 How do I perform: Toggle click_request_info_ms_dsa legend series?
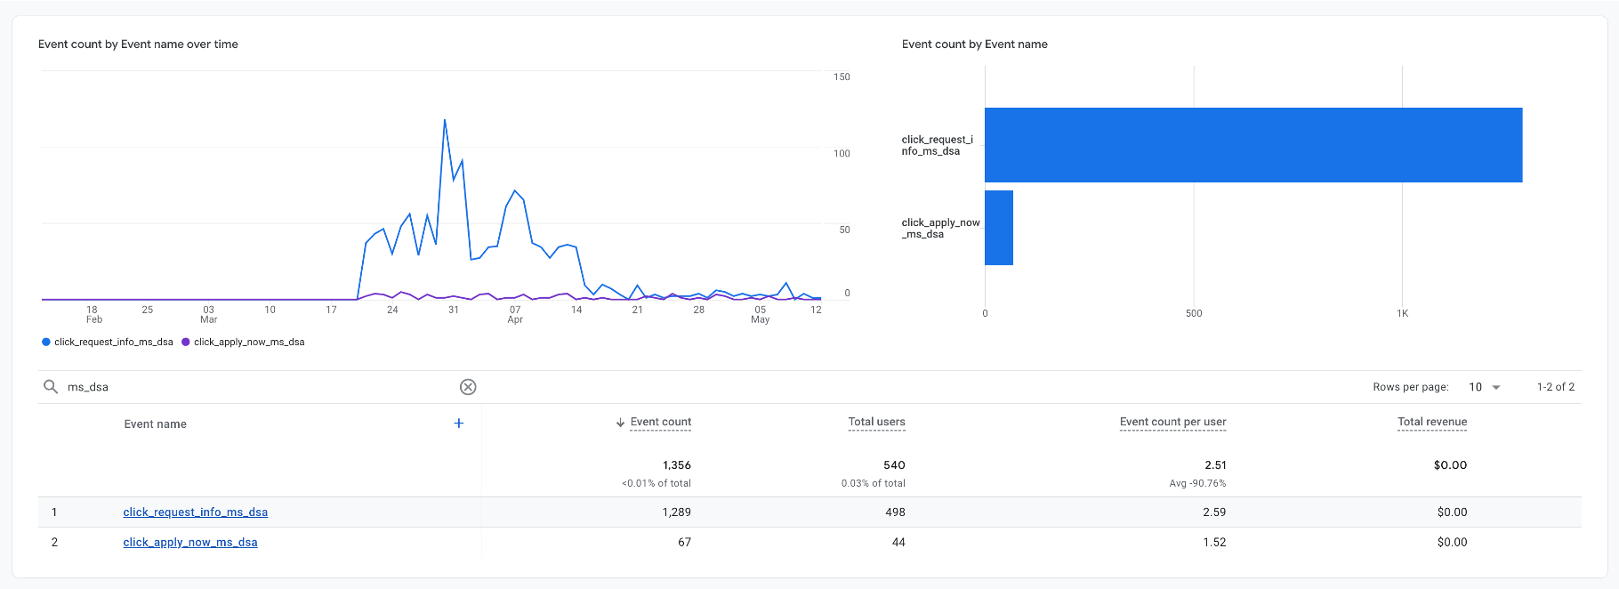point(113,343)
